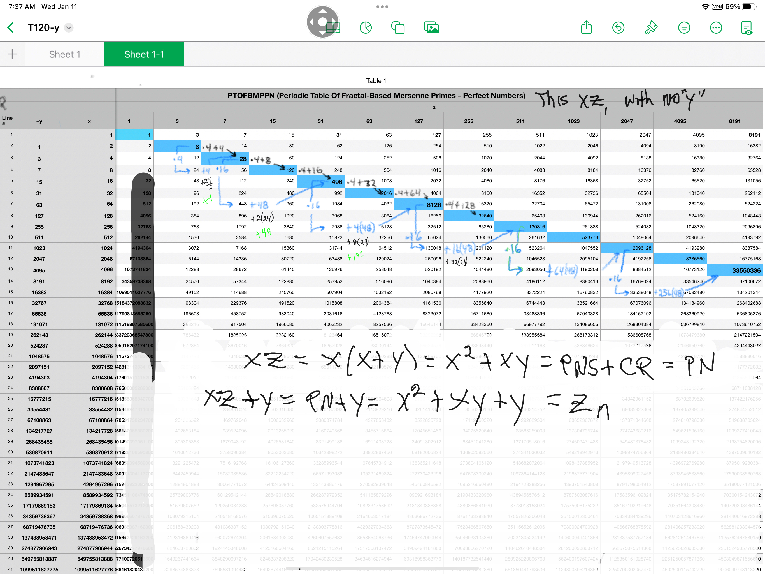Viewport: 765px width, 574px height.
Task: Toggle reading view document icon
Action: (x=747, y=28)
